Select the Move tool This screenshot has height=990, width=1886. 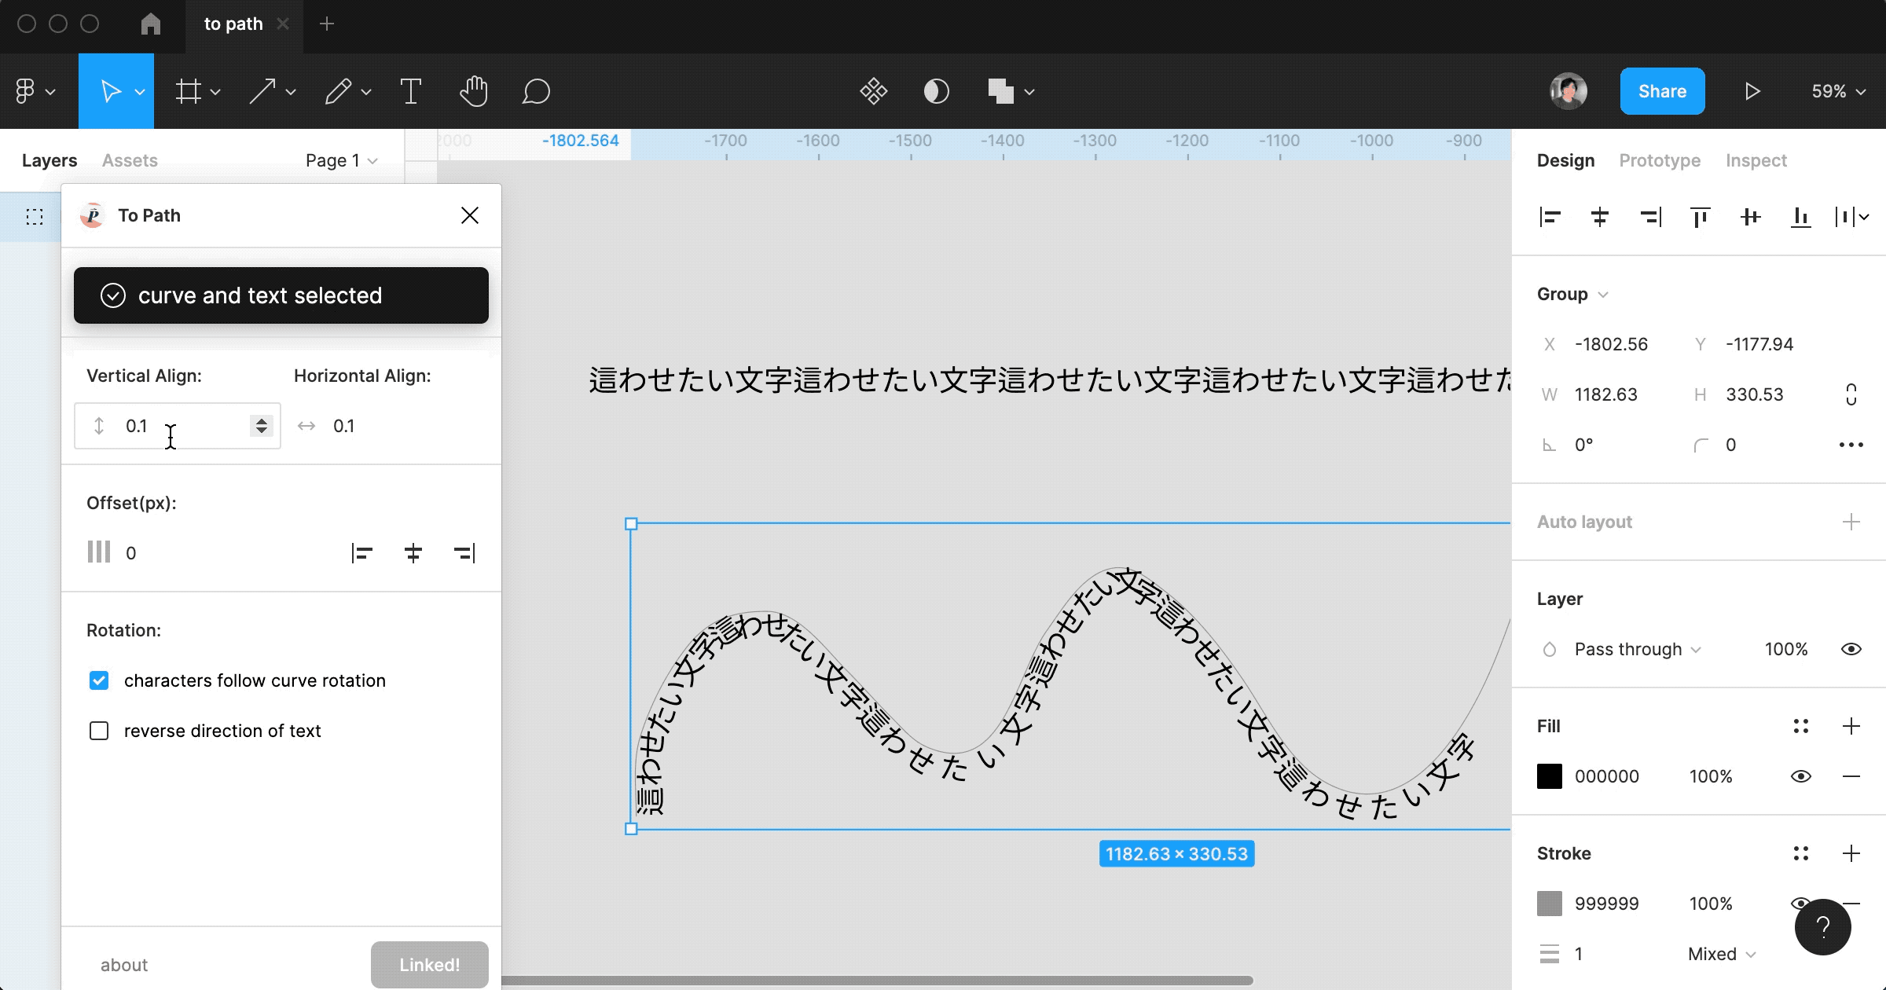[x=112, y=90]
